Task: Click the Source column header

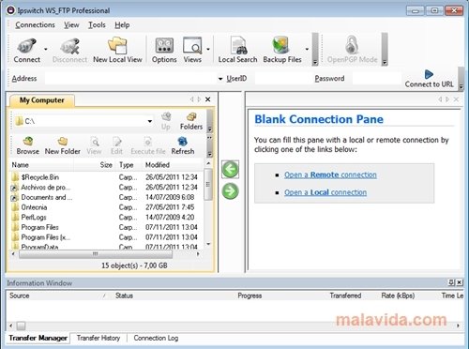Action: tap(57, 296)
